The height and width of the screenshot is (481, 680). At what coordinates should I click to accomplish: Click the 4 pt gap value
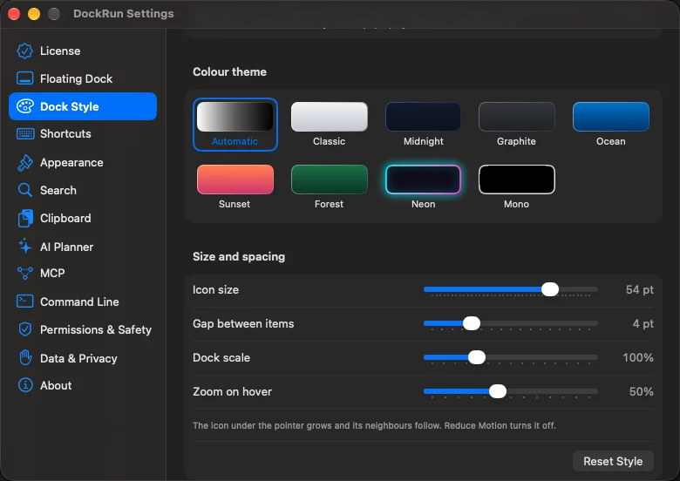pos(643,323)
